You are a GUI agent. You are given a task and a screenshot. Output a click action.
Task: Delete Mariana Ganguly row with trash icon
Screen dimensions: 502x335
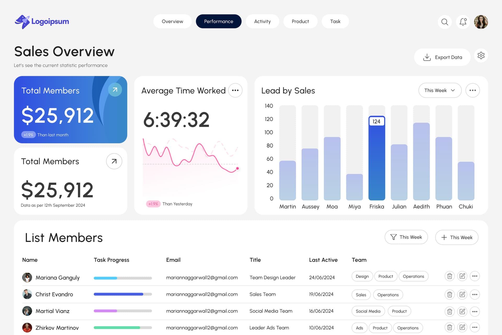coord(449,276)
